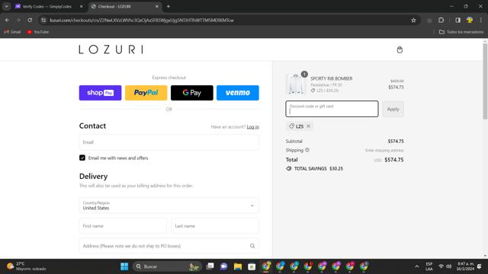
Task: Open Todos los marcadores folder
Action: pyautogui.click(x=461, y=32)
